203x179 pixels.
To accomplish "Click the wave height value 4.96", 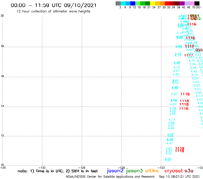I will 198,93.
